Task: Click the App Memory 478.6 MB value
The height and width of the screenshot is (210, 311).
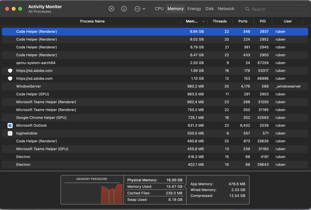Action: (x=237, y=184)
